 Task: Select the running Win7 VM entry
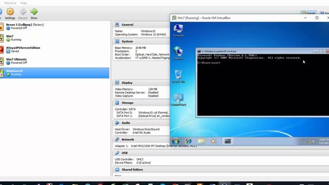coord(54,38)
